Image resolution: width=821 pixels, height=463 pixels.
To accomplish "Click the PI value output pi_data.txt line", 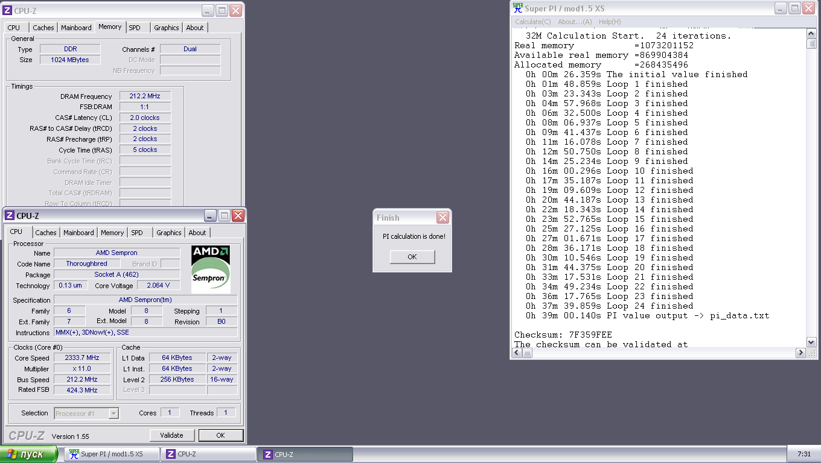I will point(647,315).
